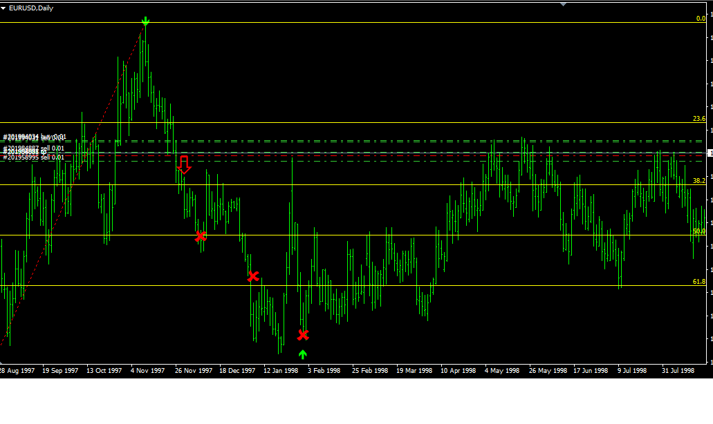This screenshot has width=713, height=424.
Task: Click the 13 Oct 1997 date label
Action: [104, 370]
